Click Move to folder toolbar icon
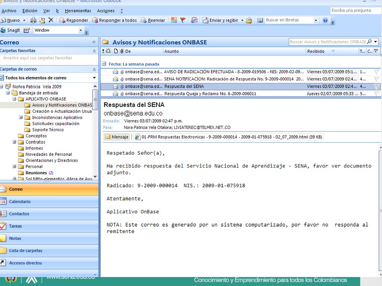The width and height of the screenshot is (382, 286). click(42, 20)
